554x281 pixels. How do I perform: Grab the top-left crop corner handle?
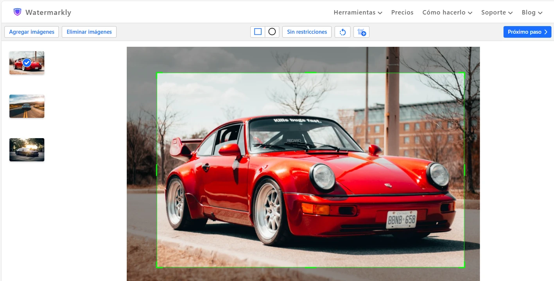tap(157, 73)
